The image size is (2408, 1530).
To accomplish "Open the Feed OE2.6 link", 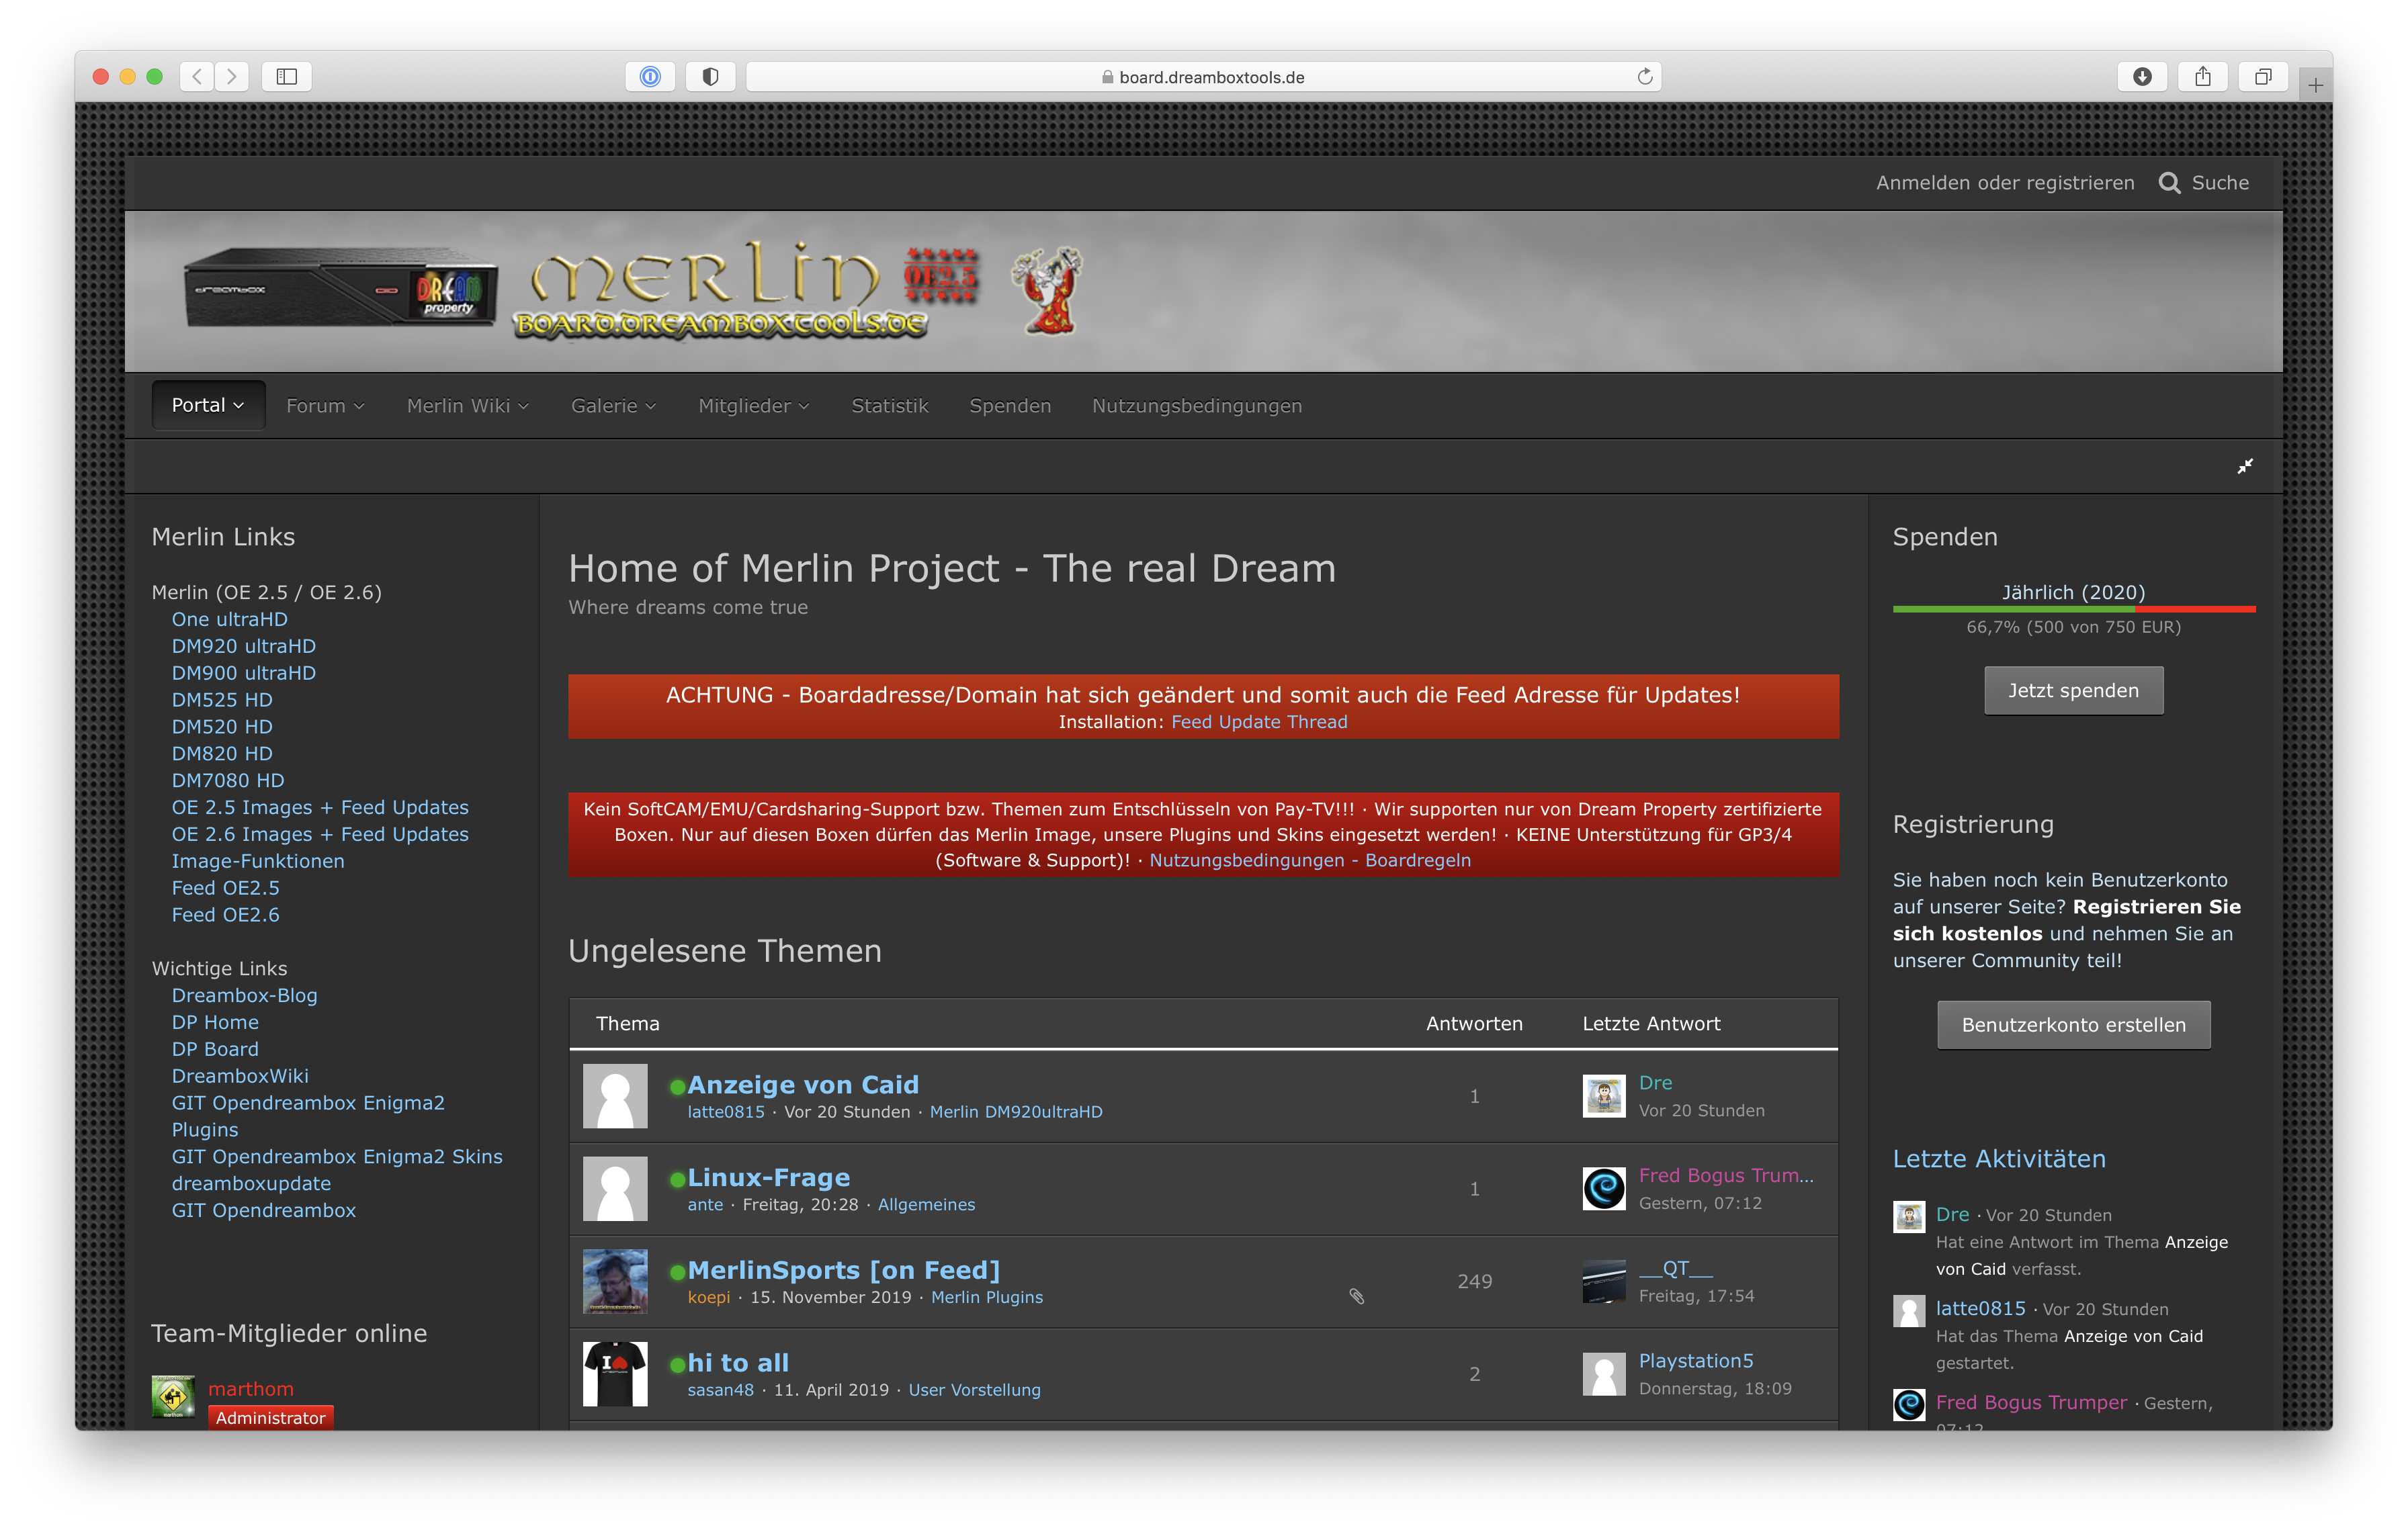I will point(225,915).
